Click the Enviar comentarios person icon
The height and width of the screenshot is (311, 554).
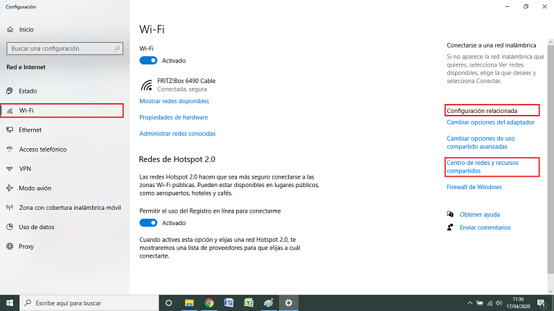coord(450,227)
